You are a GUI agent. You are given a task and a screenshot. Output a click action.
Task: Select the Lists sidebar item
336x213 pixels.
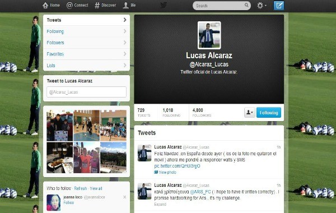pyautogui.click(x=86, y=66)
